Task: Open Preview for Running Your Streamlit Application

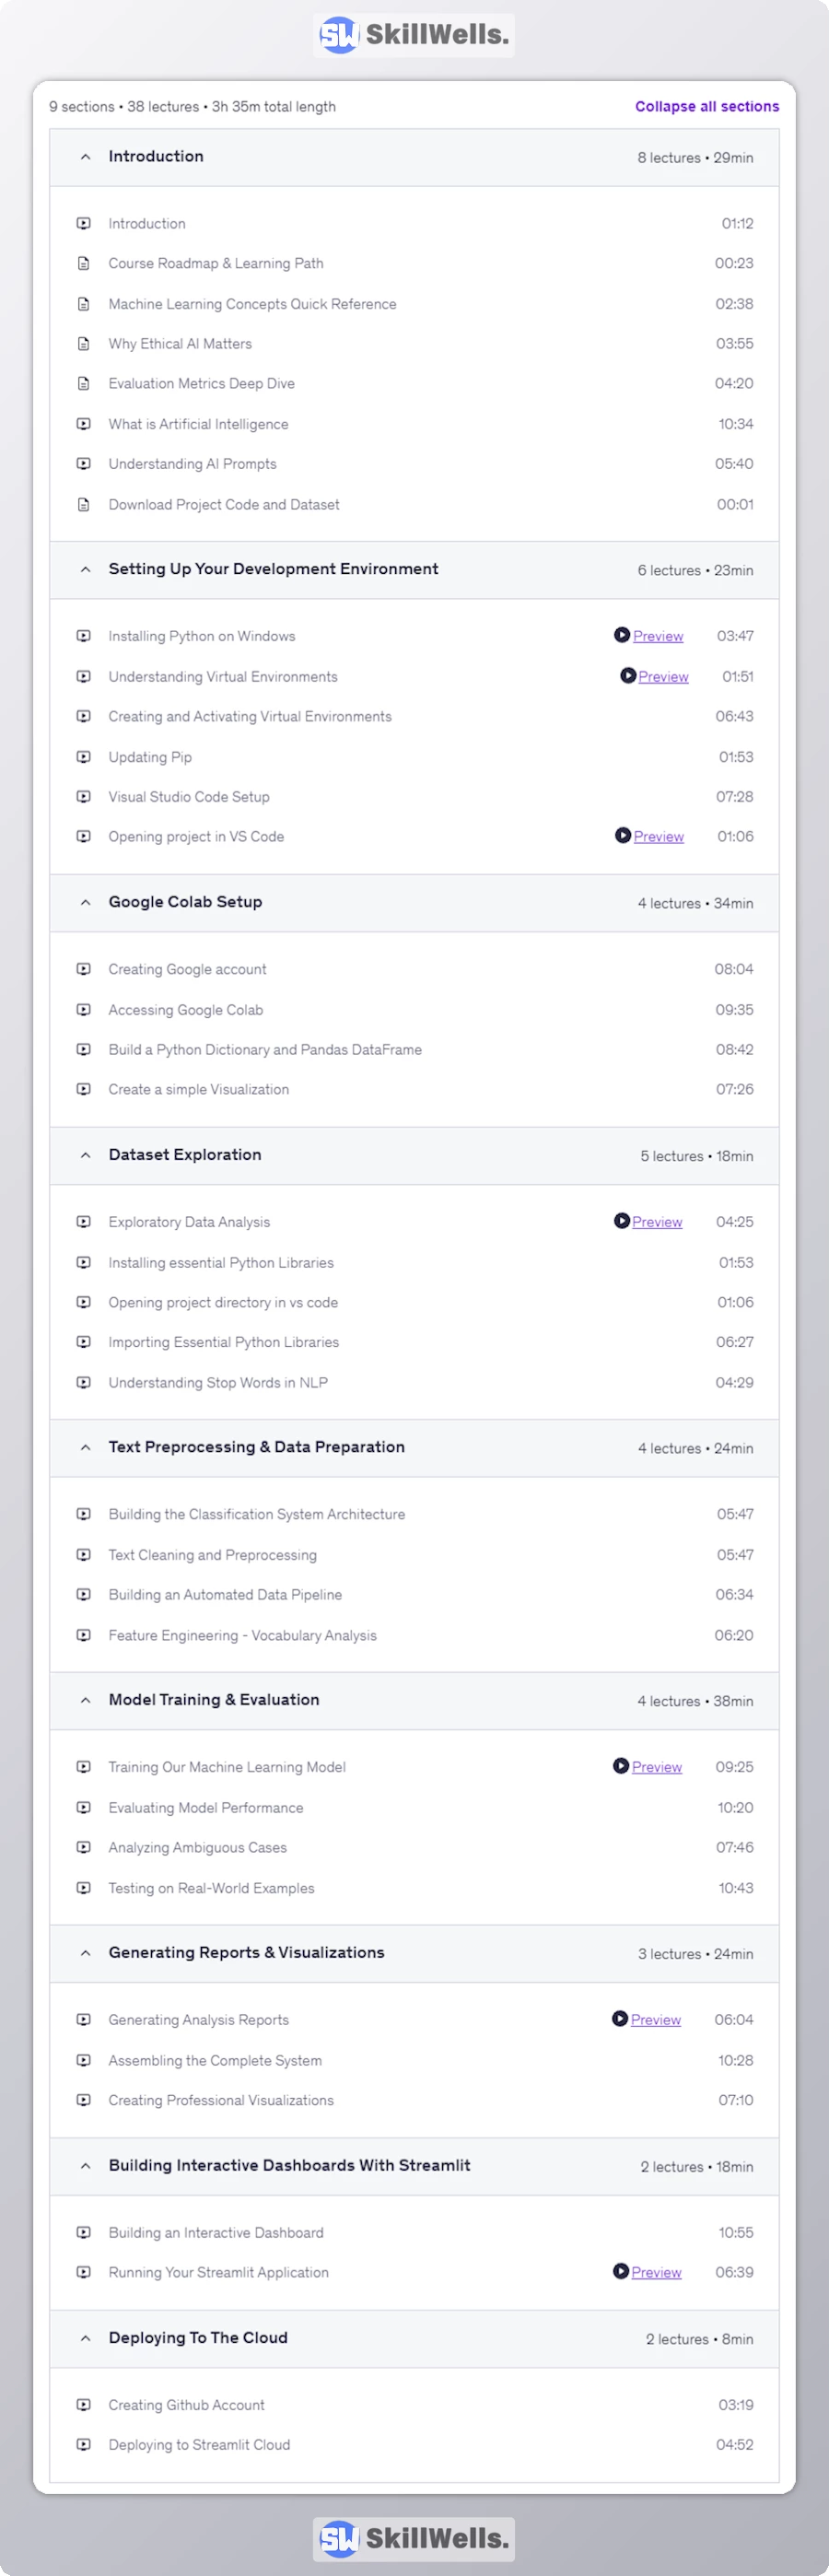Action: point(656,2272)
